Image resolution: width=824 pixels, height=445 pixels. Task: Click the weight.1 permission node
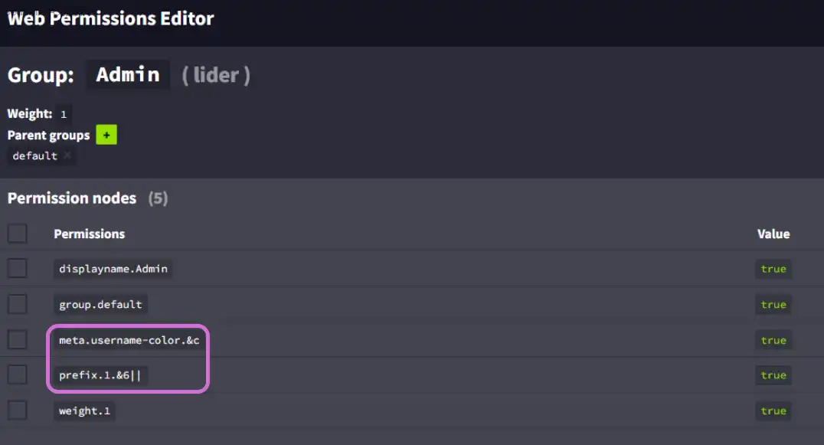84,411
